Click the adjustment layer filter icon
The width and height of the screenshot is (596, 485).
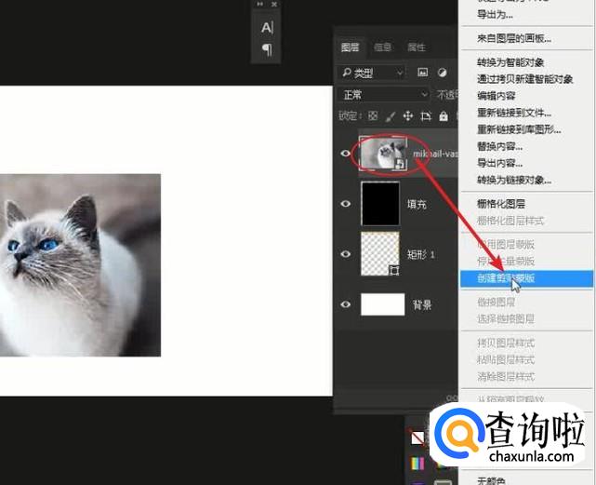pyautogui.click(x=443, y=72)
